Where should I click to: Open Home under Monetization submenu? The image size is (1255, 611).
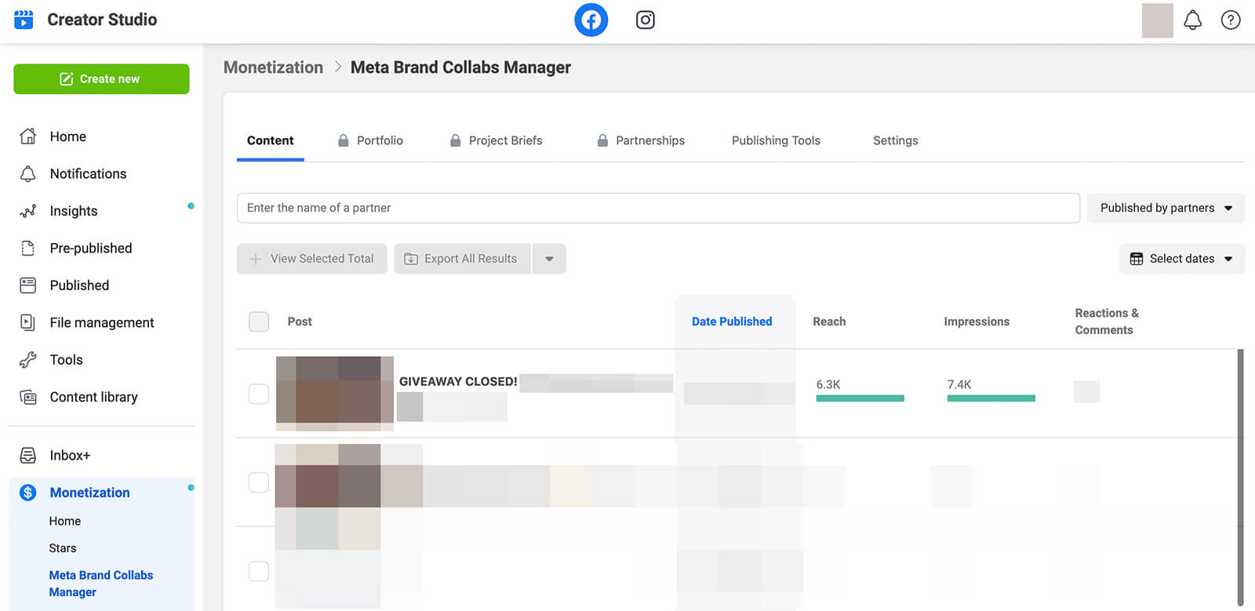click(65, 521)
